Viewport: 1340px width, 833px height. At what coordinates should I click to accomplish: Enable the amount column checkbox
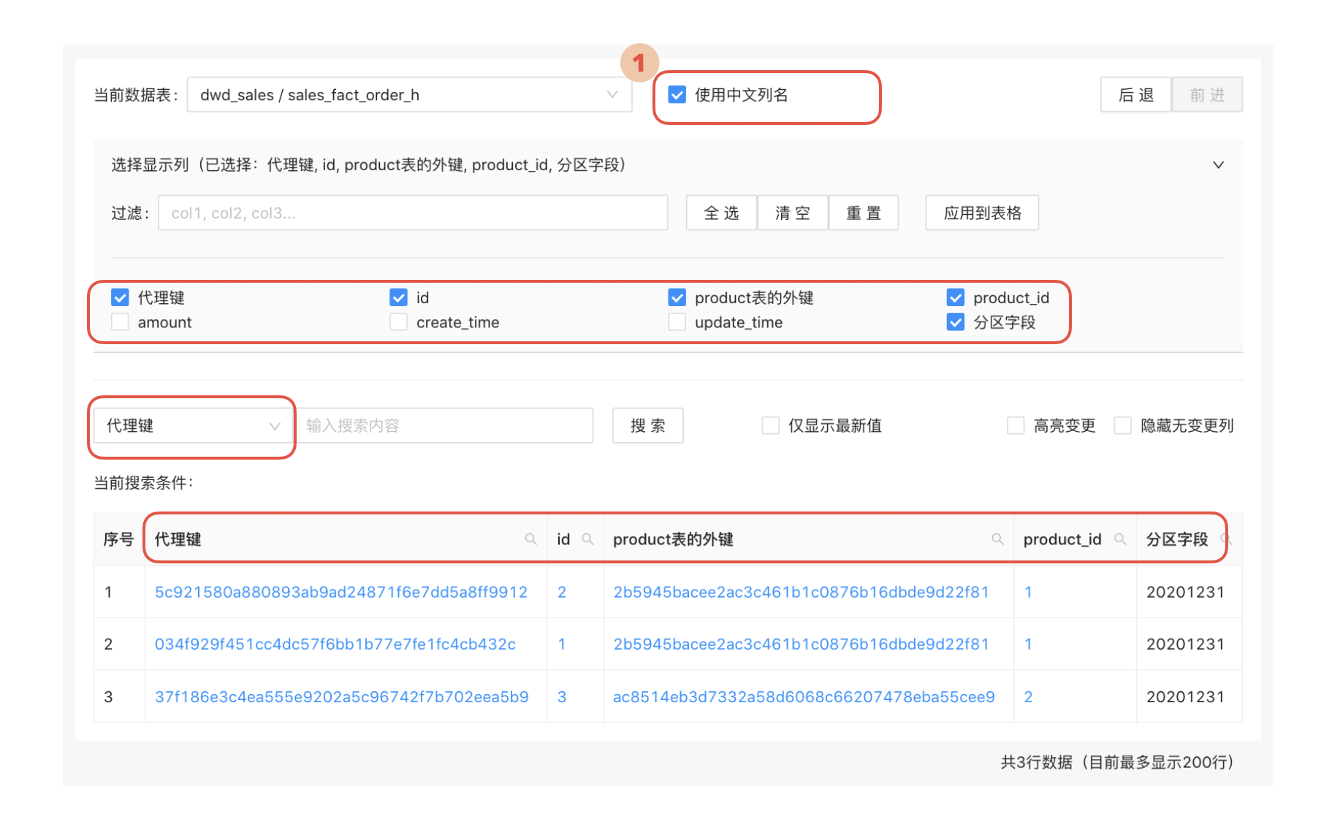point(119,322)
